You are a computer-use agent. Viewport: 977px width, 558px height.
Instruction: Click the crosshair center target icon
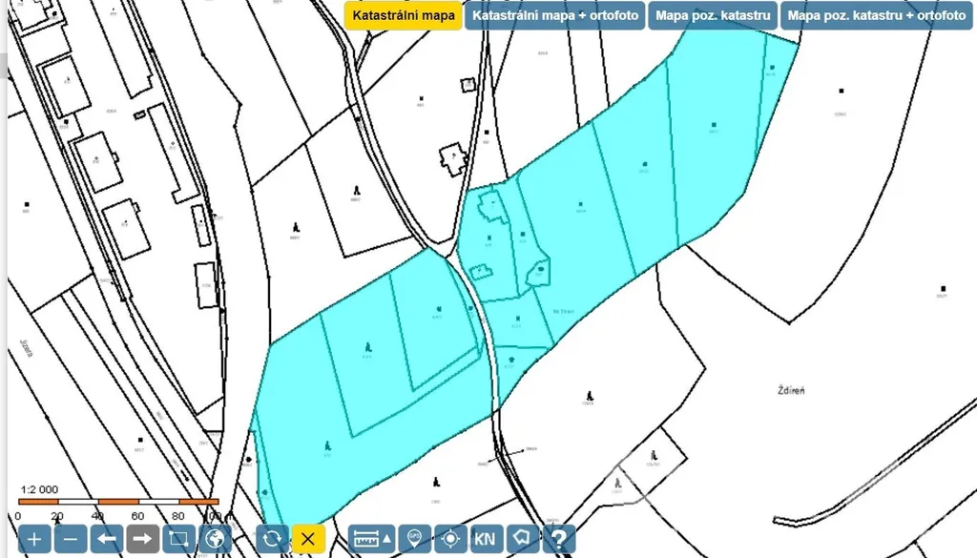pos(449,539)
